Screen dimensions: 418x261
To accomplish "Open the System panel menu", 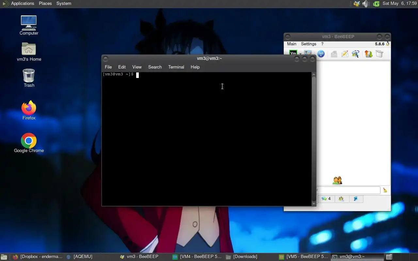I will click(x=64, y=4).
